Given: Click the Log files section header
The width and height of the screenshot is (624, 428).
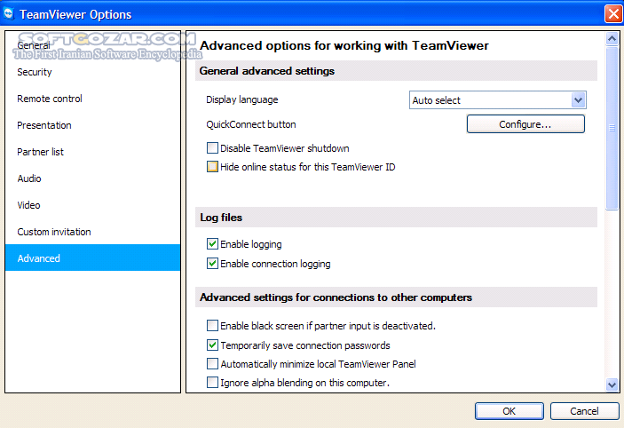Looking at the screenshot, I should tap(396, 218).
